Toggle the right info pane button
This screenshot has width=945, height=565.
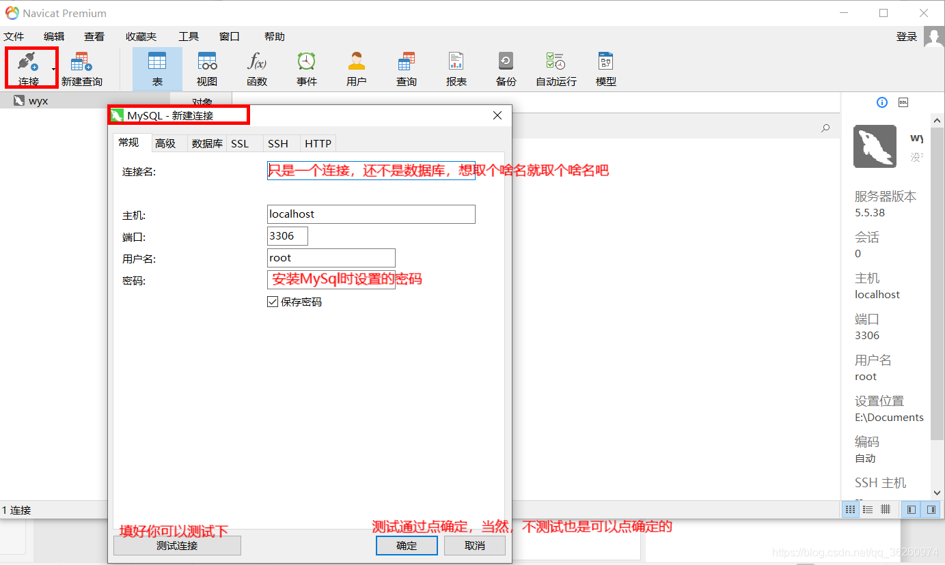[930, 509]
